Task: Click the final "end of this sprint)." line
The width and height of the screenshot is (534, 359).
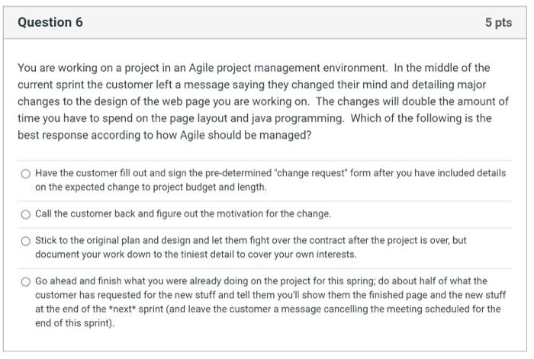Action: [x=74, y=322]
